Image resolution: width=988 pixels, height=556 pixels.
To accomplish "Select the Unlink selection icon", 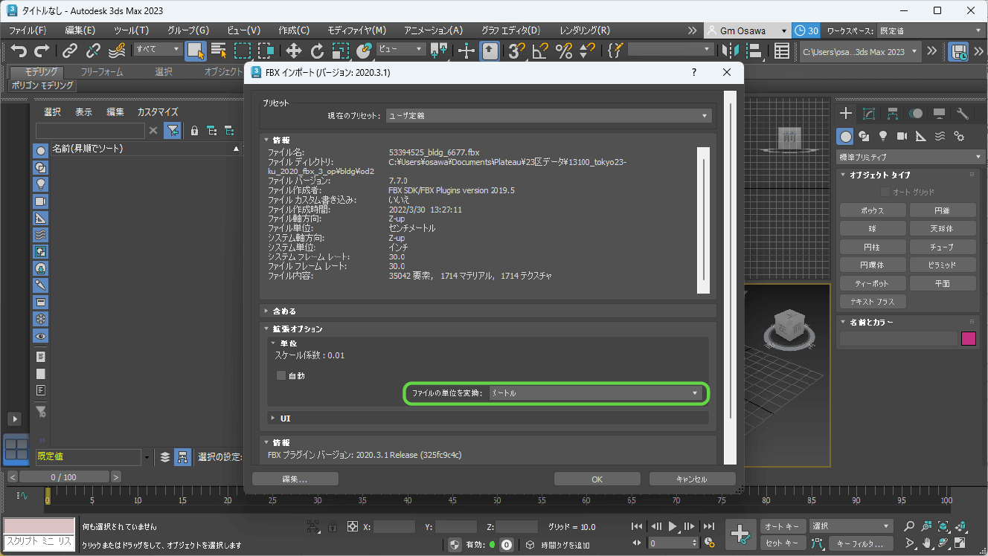I will [93, 51].
